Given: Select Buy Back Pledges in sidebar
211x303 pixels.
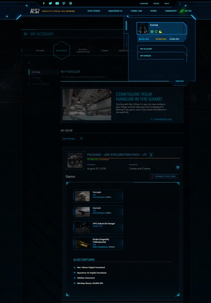Looking at the screenshot, I should click(x=41, y=84).
